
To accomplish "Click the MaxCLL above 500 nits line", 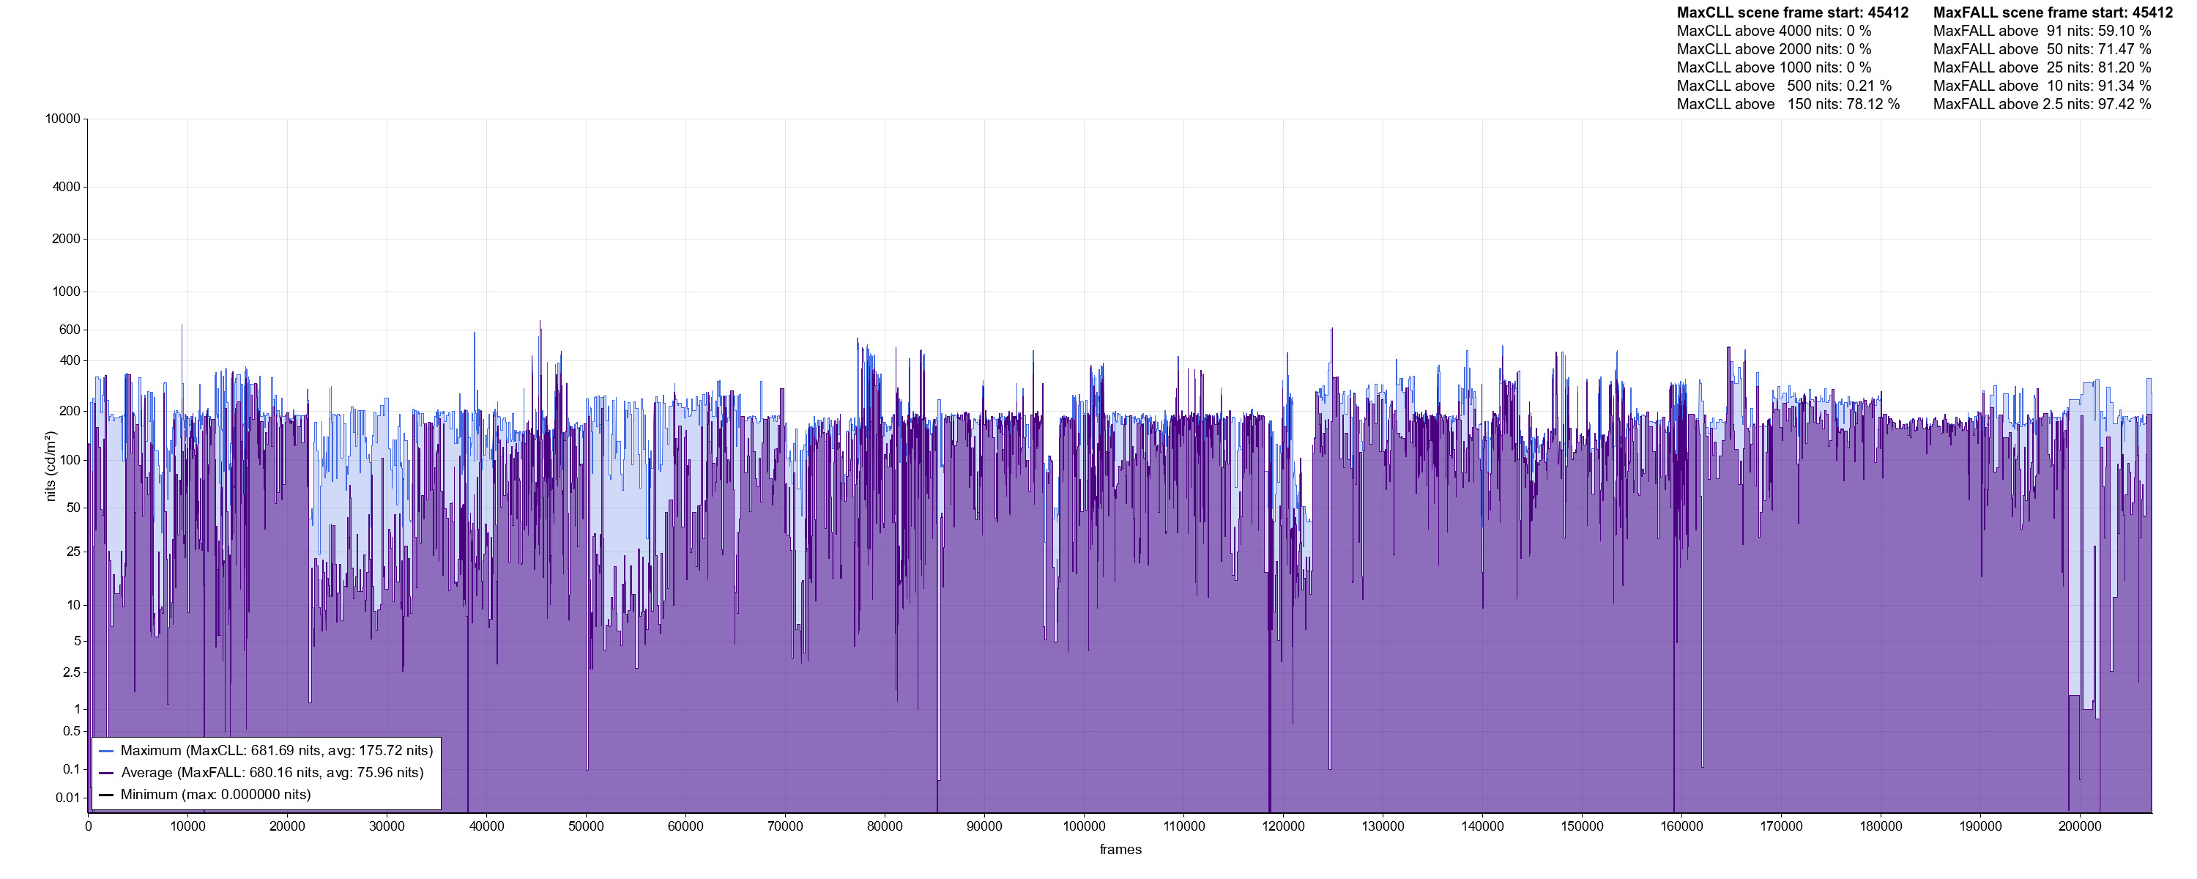I will click(1784, 86).
